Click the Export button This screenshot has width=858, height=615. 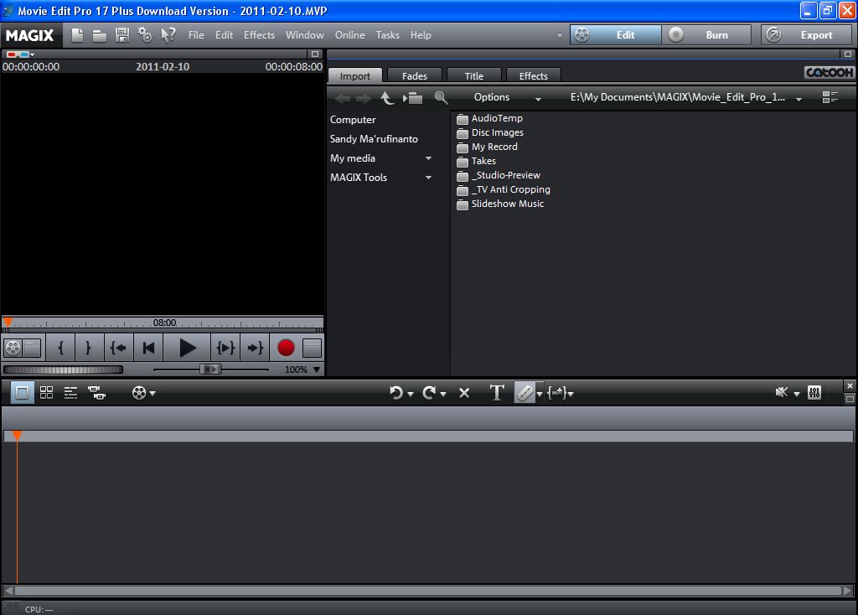pos(806,35)
